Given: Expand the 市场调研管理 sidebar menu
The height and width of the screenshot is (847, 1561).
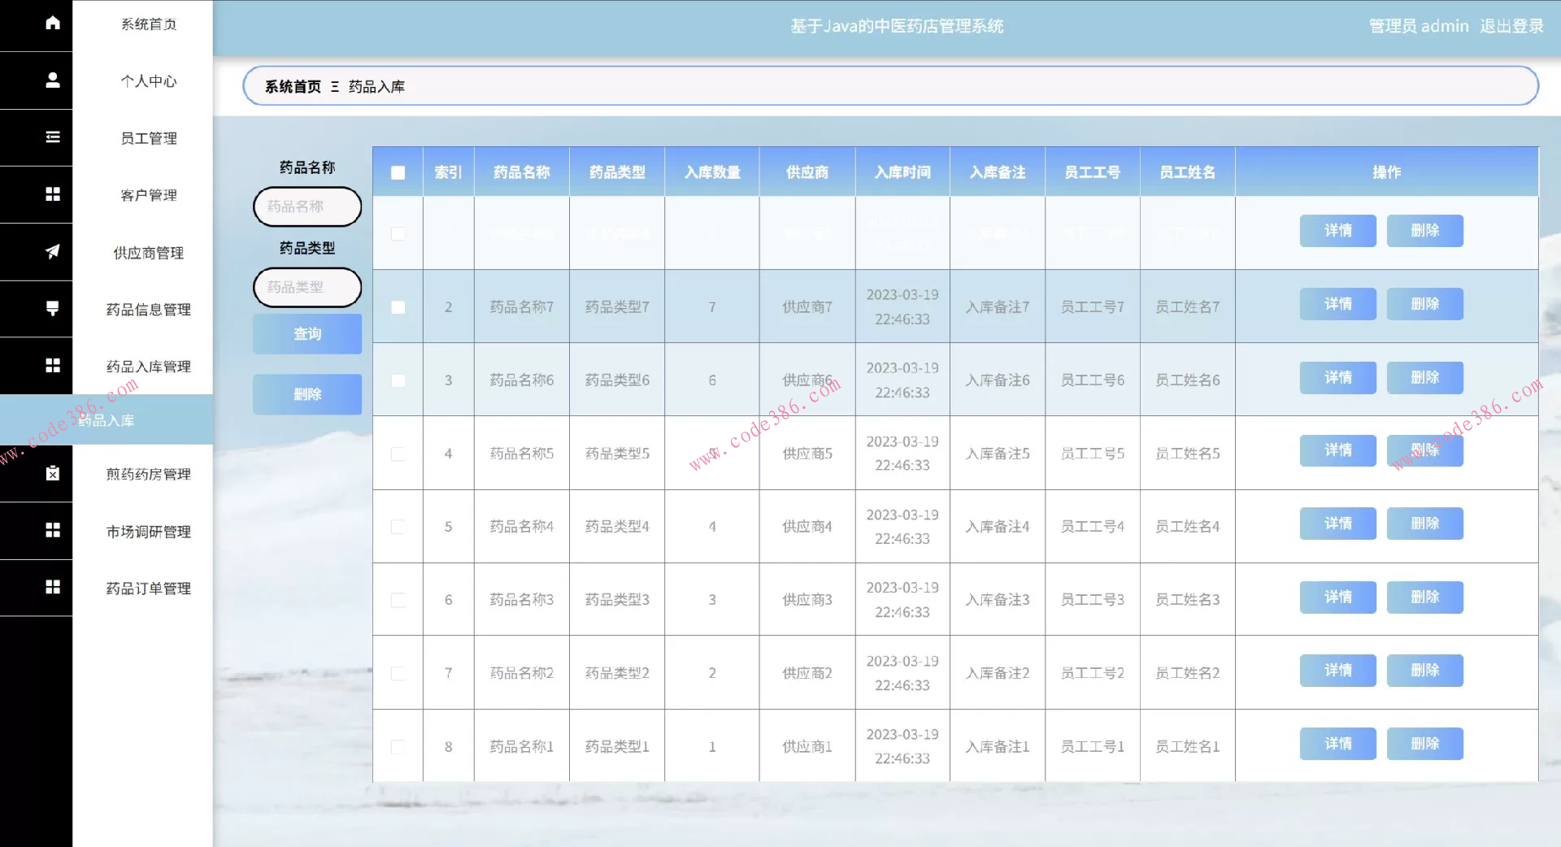Looking at the screenshot, I should coord(148,532).
